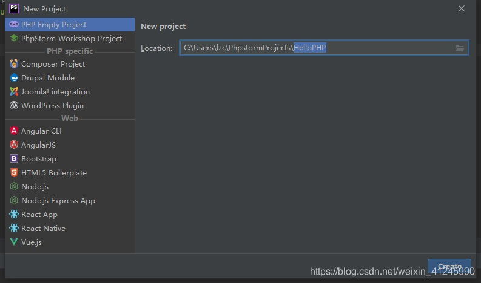Pick React App from project list
Viewport: 481px width, 283px height.
(x=39, y=215)
